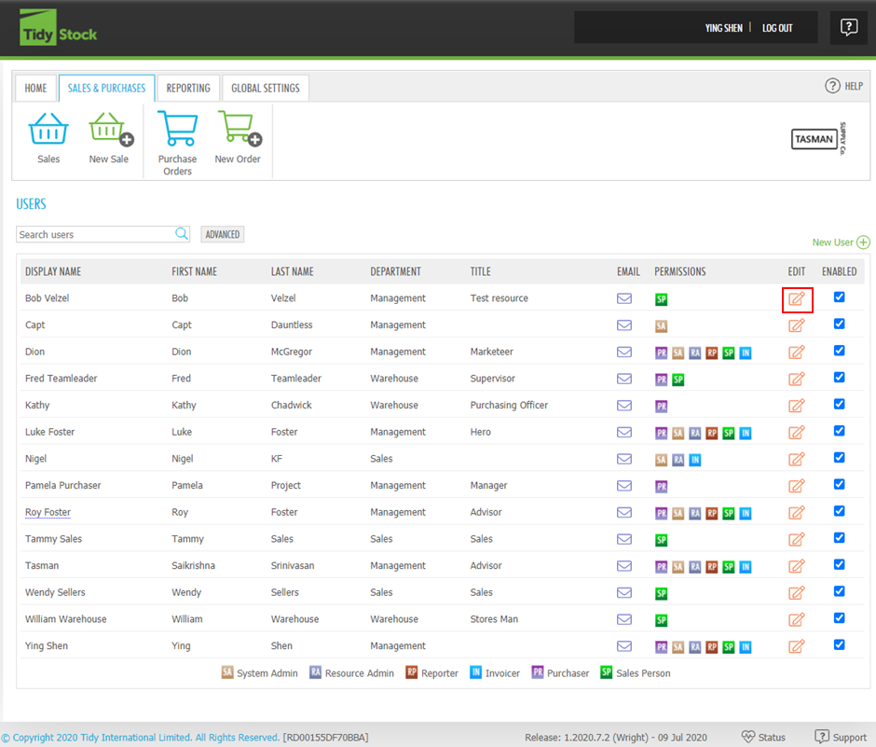
Task: Focus the Search users input field
Action: click(93, 235)
